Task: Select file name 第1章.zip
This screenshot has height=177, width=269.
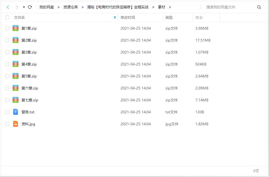Action: coord(29,28)
